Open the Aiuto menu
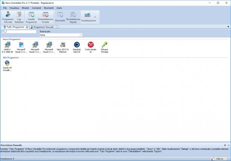 [59, 8]
